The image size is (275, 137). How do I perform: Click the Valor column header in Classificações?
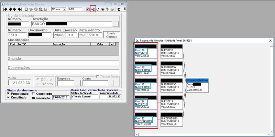[100, 44]
